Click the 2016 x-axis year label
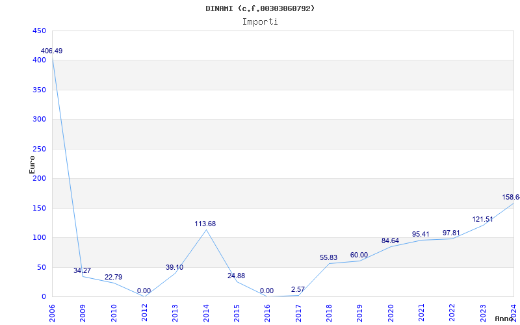Image resolution: width=520 pixels, height=325 pixels. coord(267,313)
